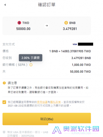Click the yellow BNB coin icon
The image size is (103, 137).
66,23
